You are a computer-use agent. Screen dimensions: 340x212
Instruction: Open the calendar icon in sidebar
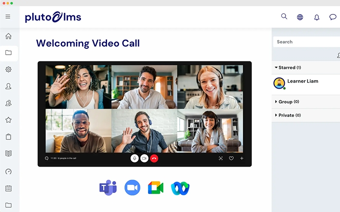[x=8, y=188]
